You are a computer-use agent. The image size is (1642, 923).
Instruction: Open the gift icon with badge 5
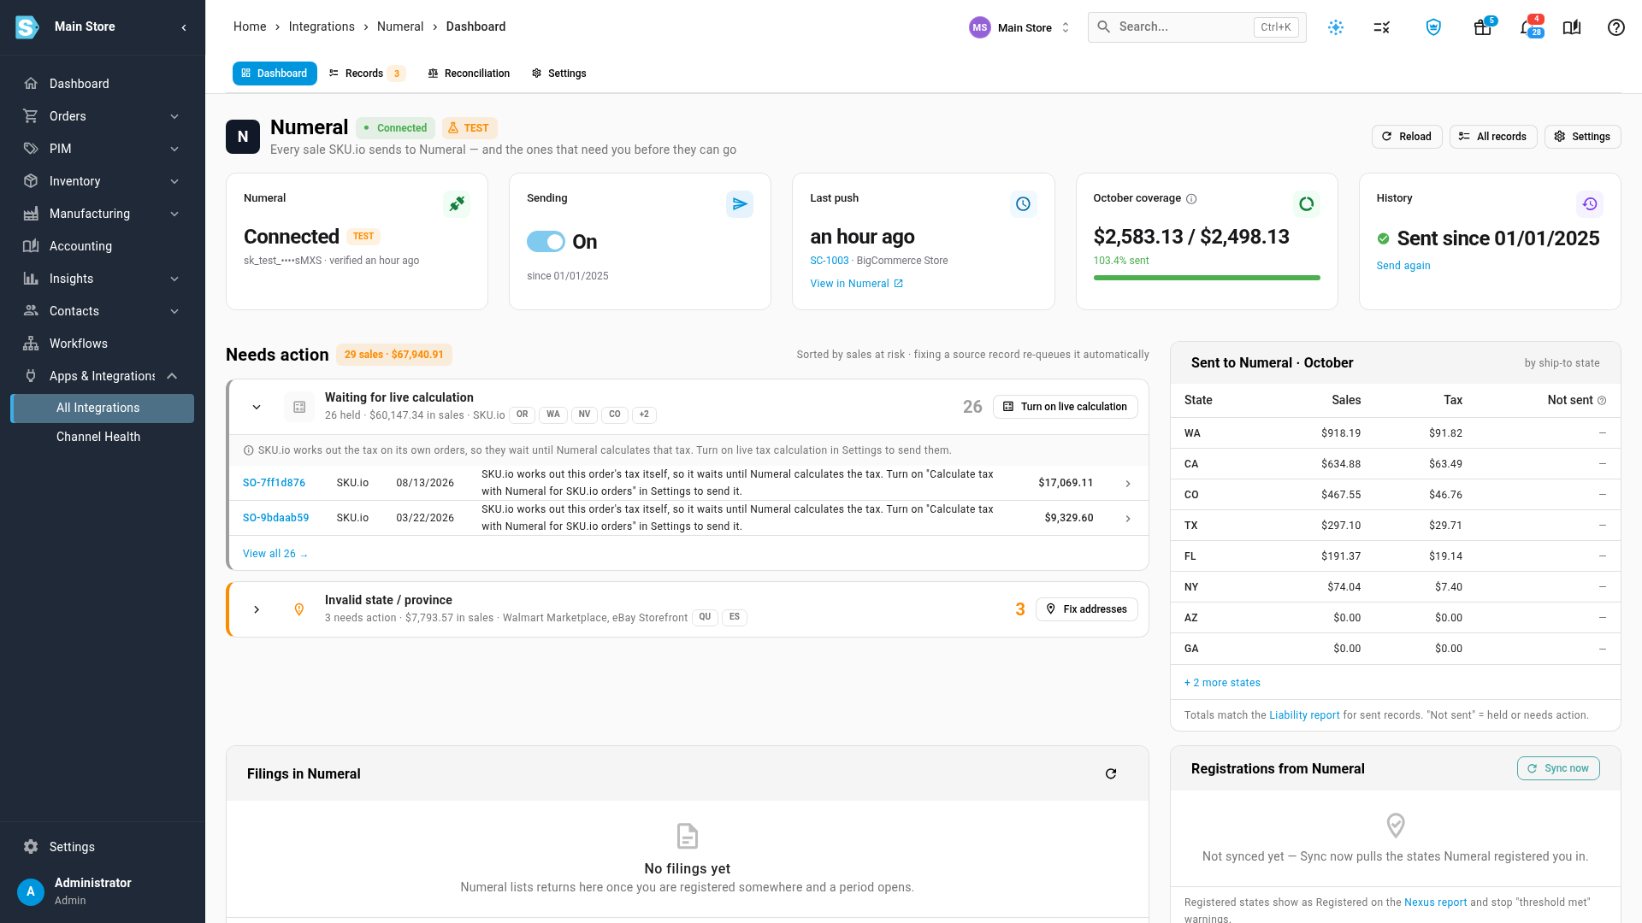tap(1483, 27)
